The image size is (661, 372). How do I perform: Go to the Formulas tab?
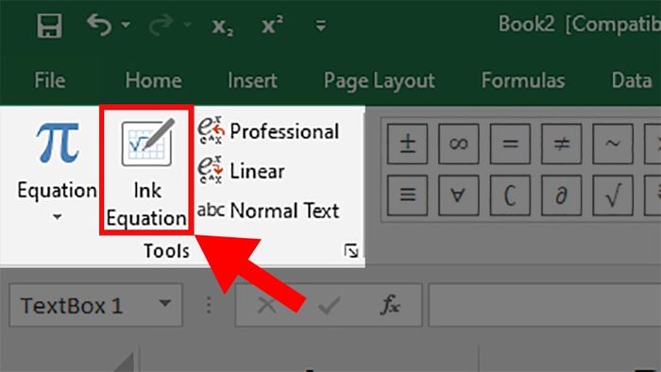(523, 80)
